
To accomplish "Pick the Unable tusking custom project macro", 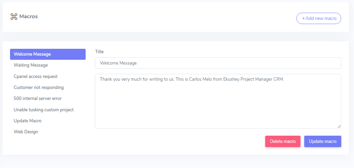I will point(44,110).
